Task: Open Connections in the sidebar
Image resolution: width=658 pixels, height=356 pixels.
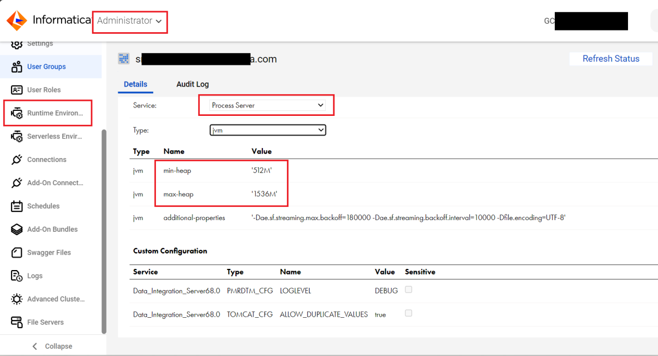Action: point(51,159)
